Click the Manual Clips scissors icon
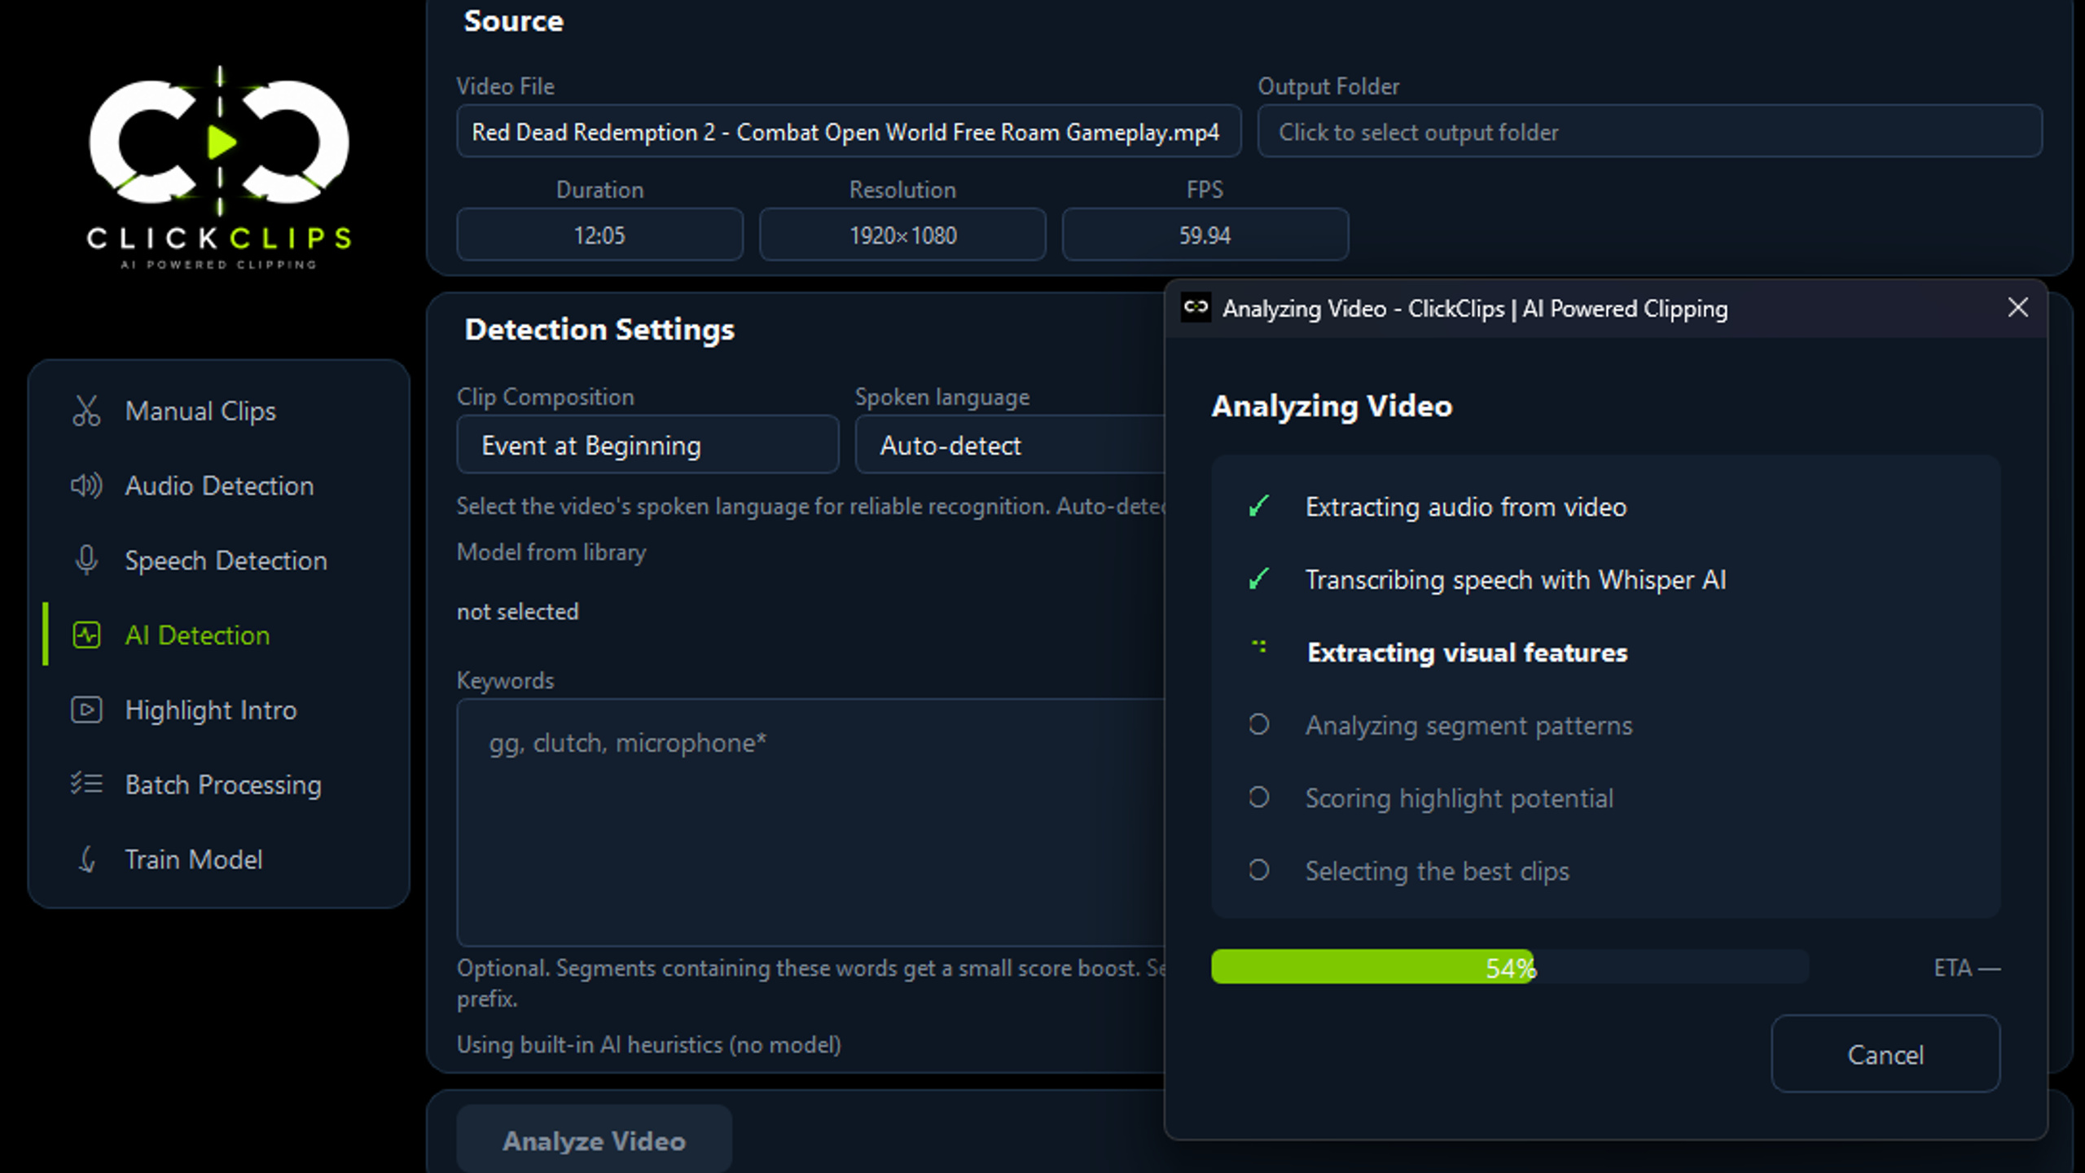 pos(86,411)
